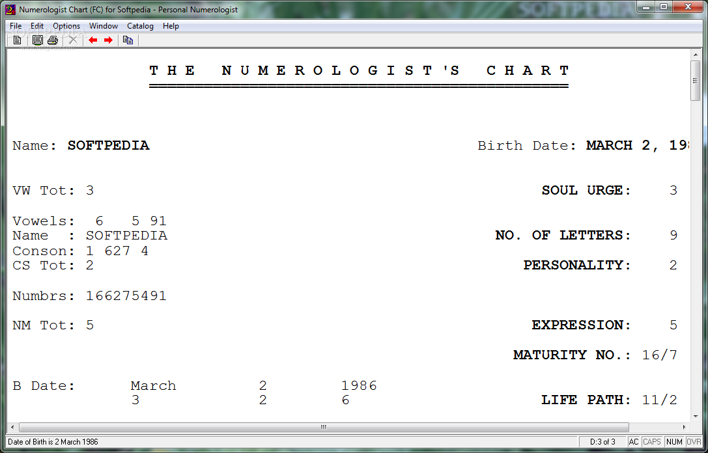Maximize the Personal Numerologist window
Screen dimensions: 708x453
click(x=663, y=7)
